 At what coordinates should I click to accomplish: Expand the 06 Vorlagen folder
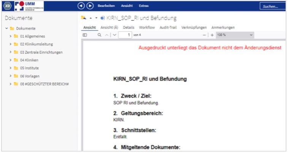pos(11,76)
